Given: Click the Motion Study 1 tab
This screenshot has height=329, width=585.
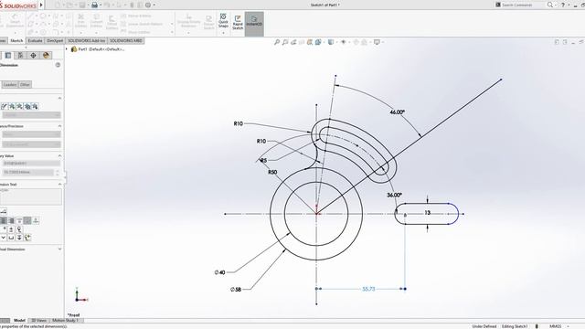Looking at the screenshot, I should (65, 321).
